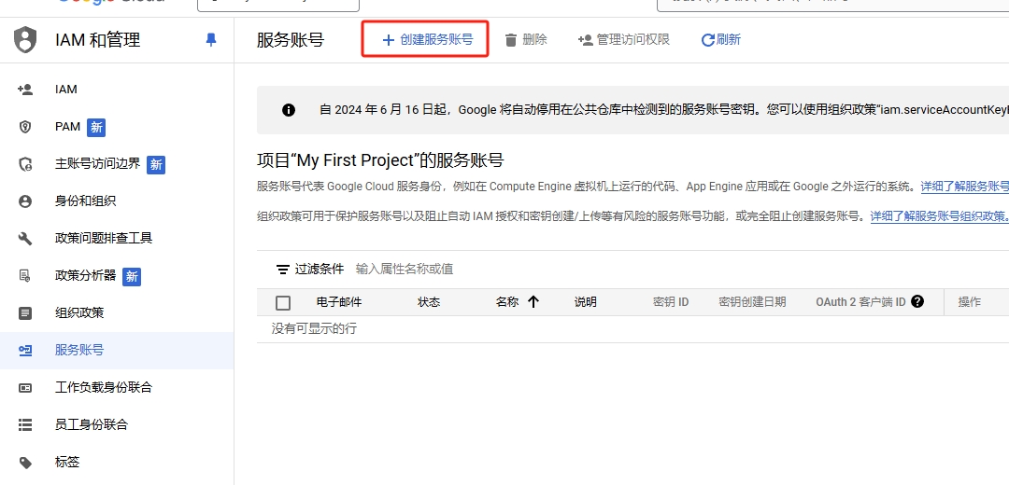This screenshot has width=1009, height=485.
Task: Open the 详细了解服务账号组织政策 link
Action: 940,216
